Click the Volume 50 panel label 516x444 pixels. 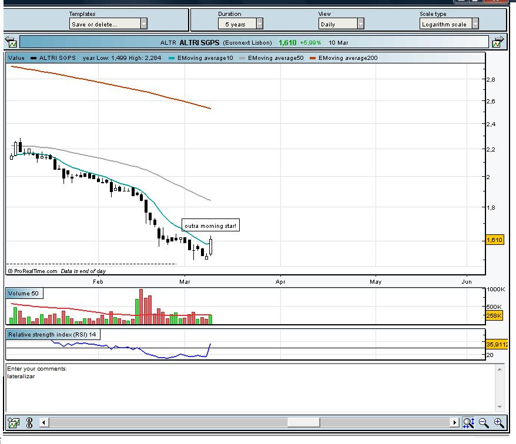click(24, 294)
